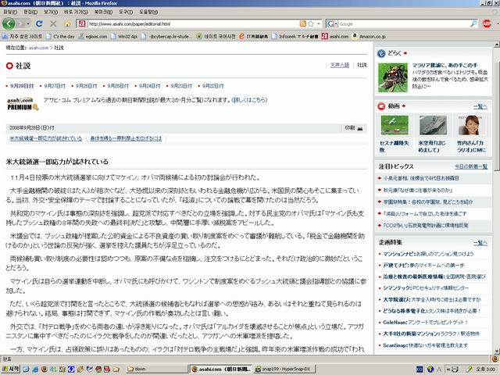Click the status bar corner icon
Image resolution: width=500 pixels, height=375 pixels.
click(495, 359)
